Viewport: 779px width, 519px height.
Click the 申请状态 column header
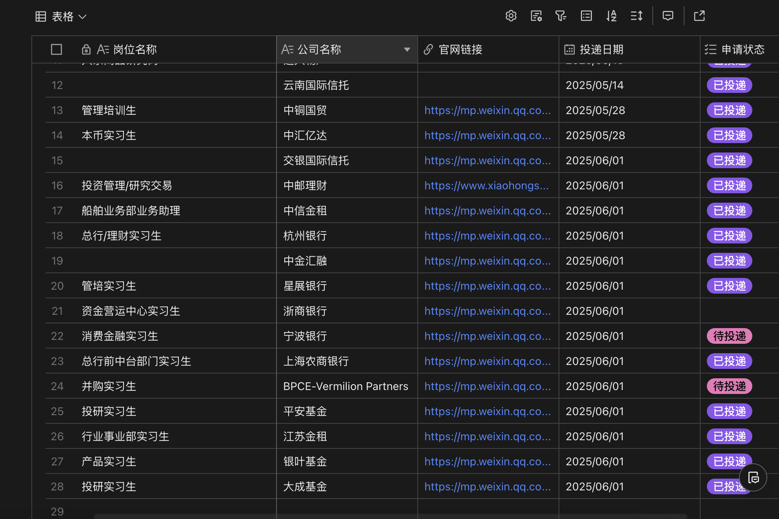coord(739,49)
